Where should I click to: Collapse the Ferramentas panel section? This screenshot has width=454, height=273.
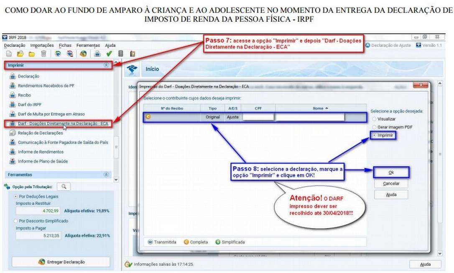click(106, 175)
